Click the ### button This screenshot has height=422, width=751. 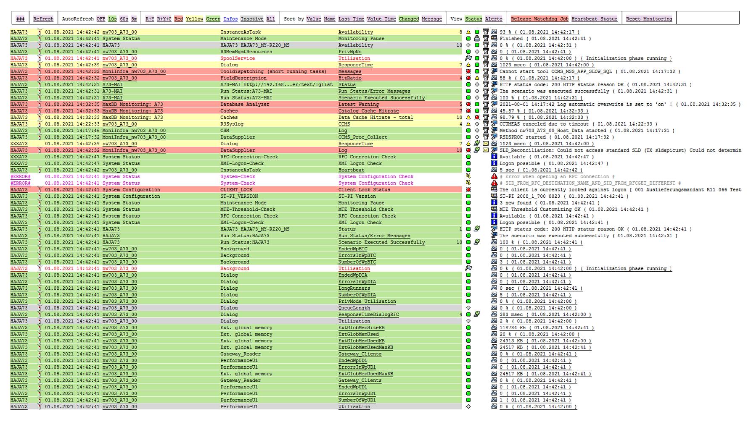tap(20, 19)
